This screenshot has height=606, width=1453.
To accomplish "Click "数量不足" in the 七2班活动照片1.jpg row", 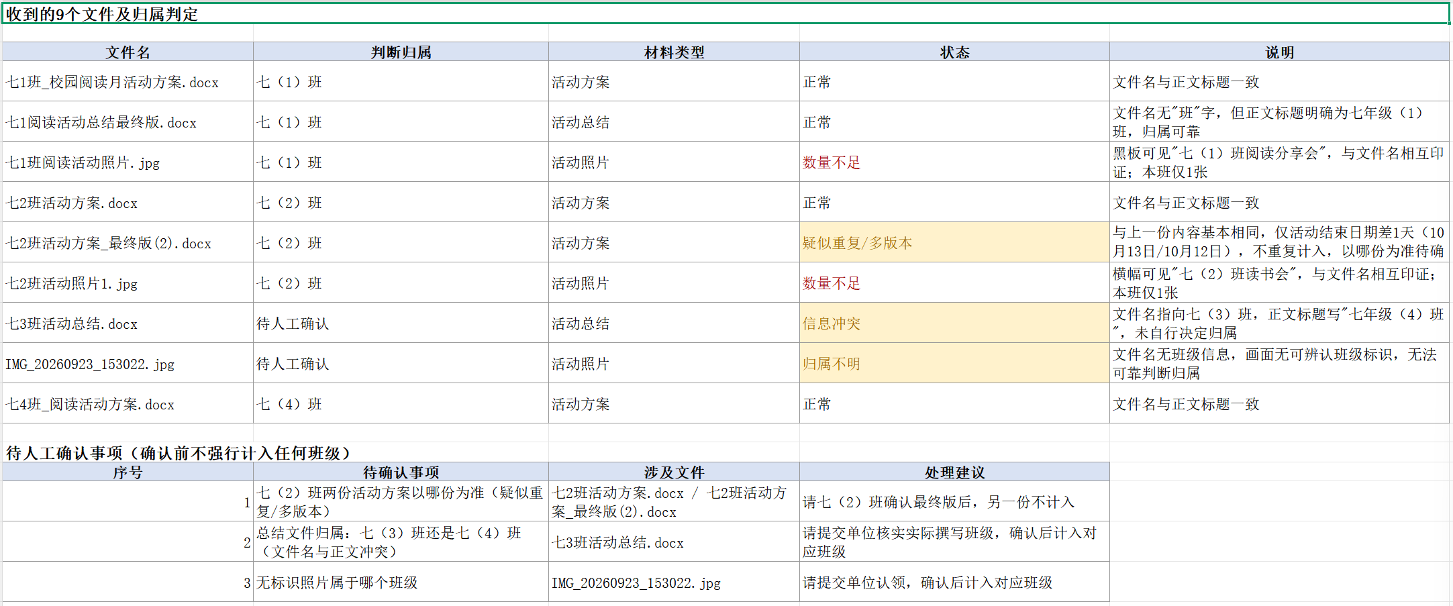I will 954,283.
